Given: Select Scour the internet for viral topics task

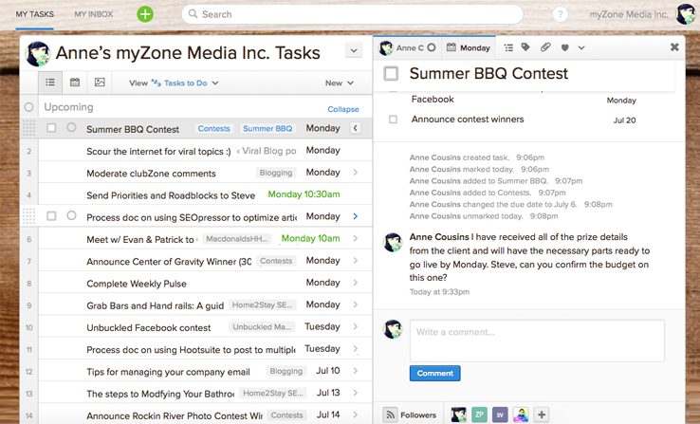Looking at the screenshot, I should (x=158, y=152).
